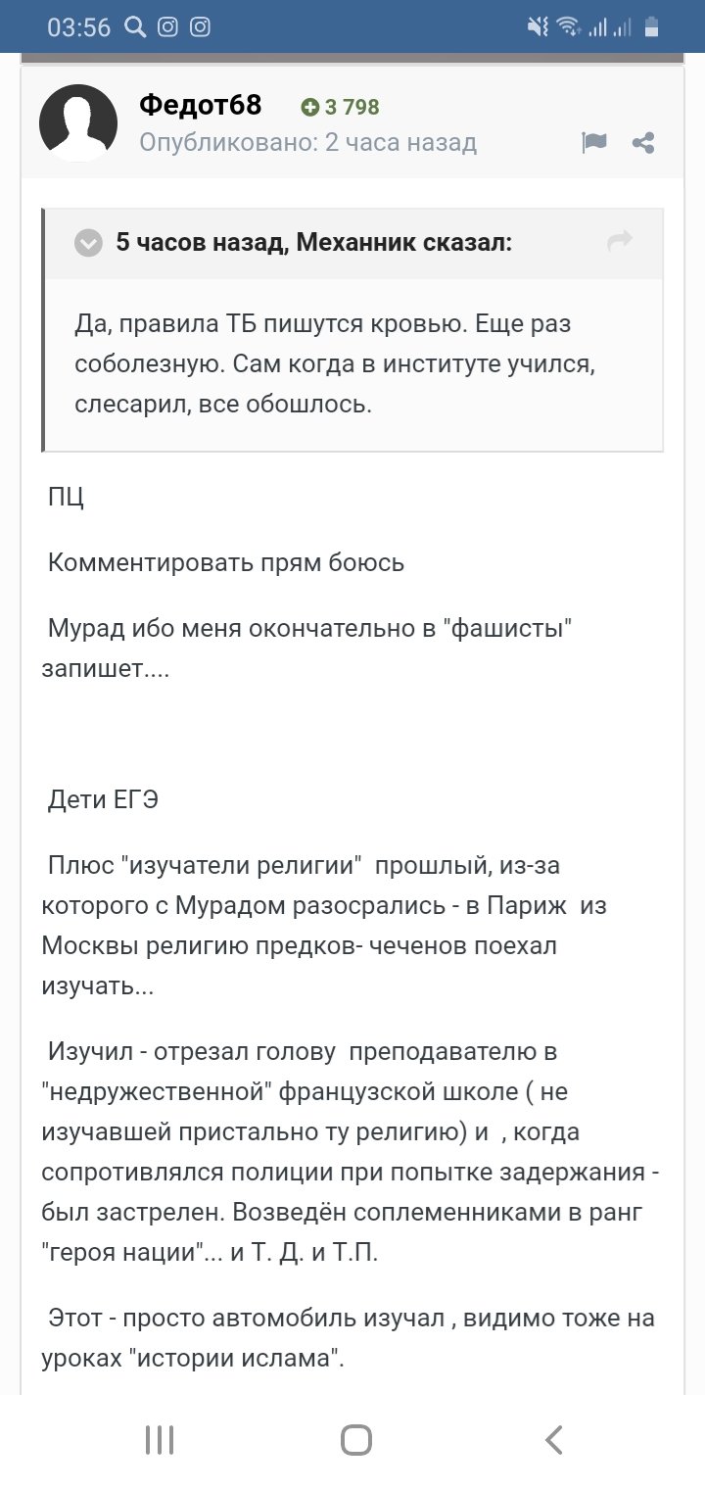The image size is (705, 1489).
Task: Tap the first Instagram notification icon
Action: pos(168,27)
